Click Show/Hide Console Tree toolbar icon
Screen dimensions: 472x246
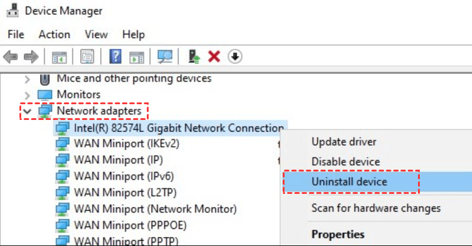59,57
